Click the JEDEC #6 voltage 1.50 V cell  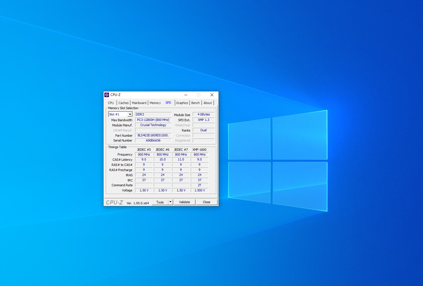point(163,190)
